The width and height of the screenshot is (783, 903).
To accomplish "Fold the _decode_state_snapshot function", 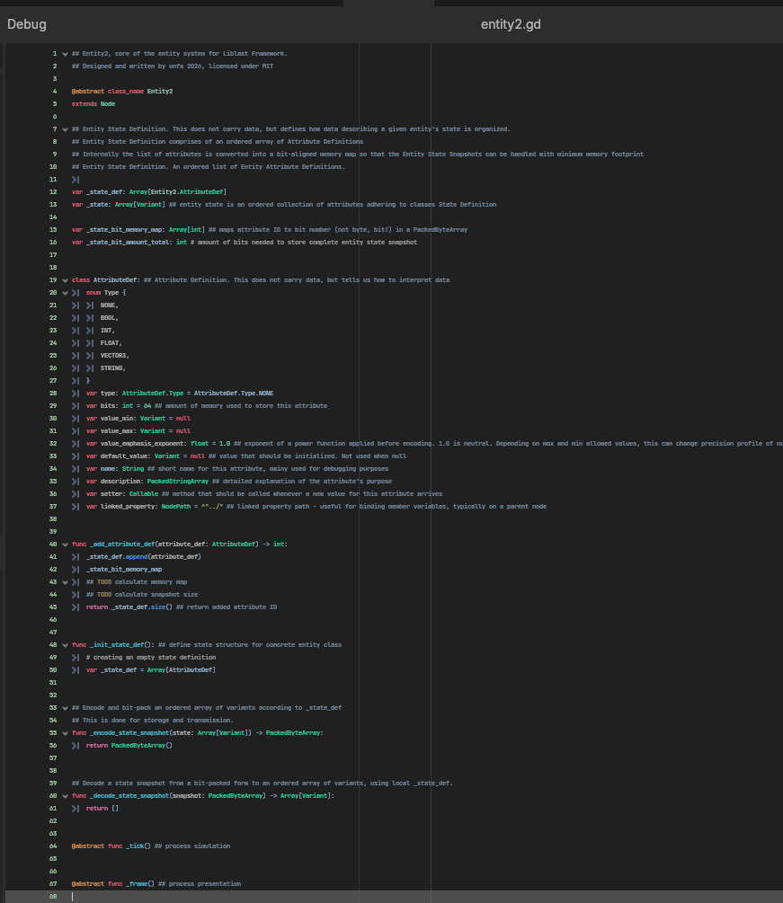I will [65, 796].
